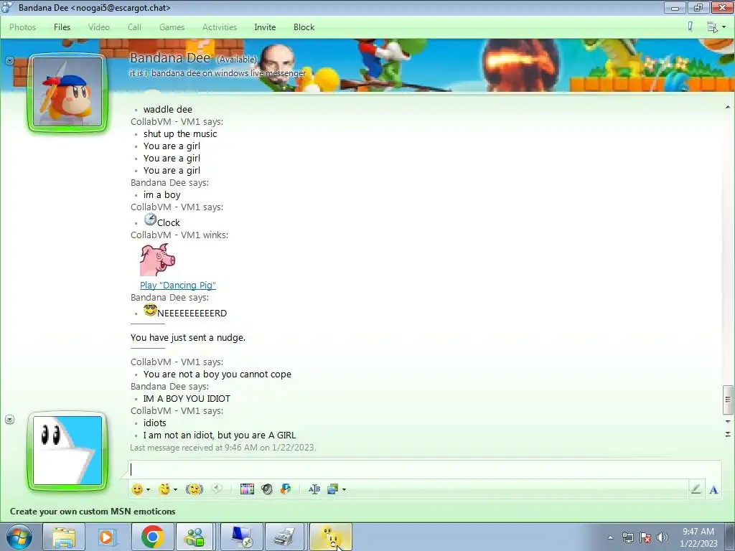Image resolution: width=735 pixels, height=551 pixels.
Task: Show hidden system tray icons
Action: (610, 537)
